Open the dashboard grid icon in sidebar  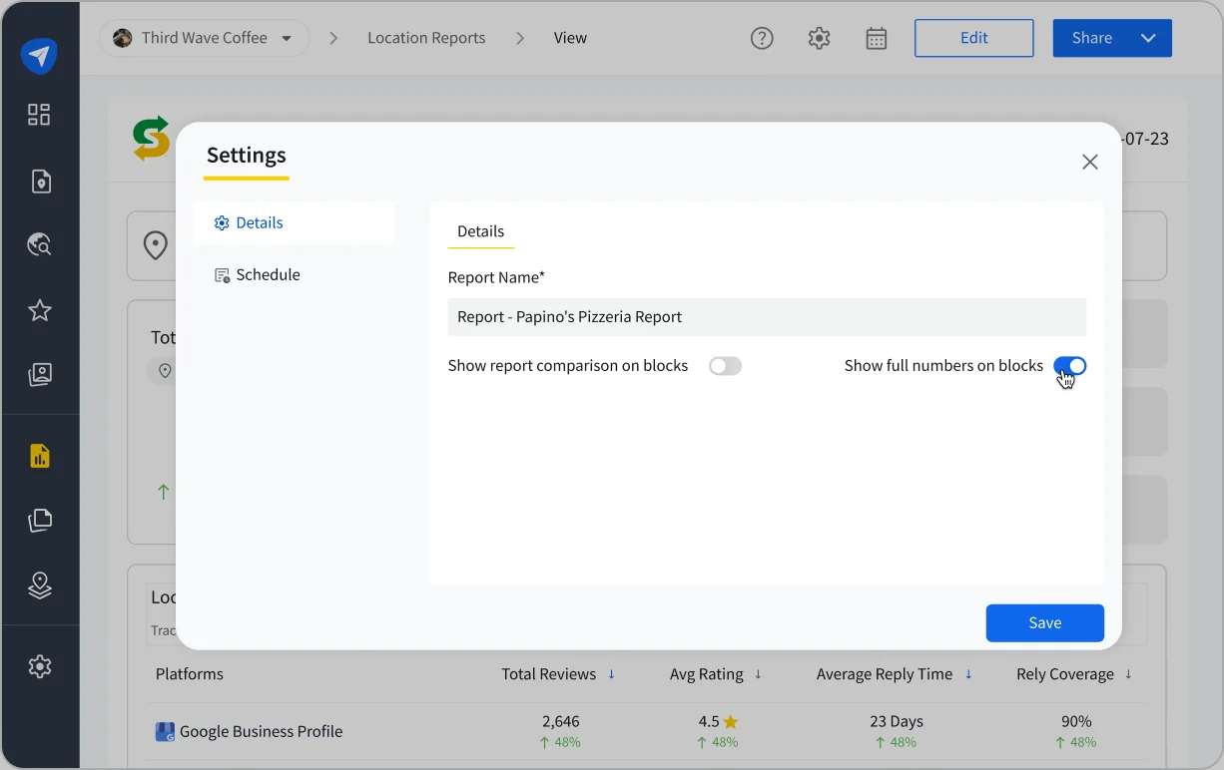tap(39, 115)
